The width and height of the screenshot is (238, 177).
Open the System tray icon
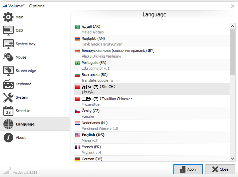tap(8, 44)
